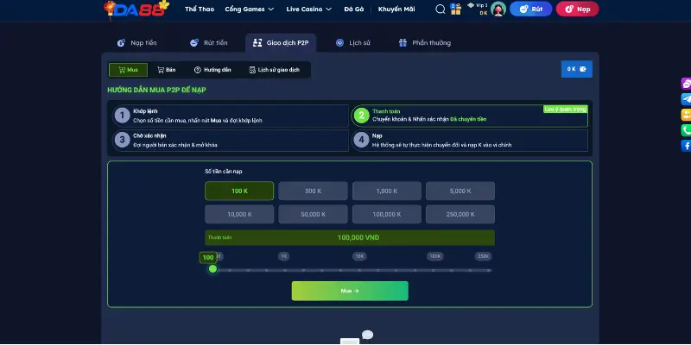Open the gift box notifications icon
The width and height of the screenshot is (691, 345).
coord(455,9)
